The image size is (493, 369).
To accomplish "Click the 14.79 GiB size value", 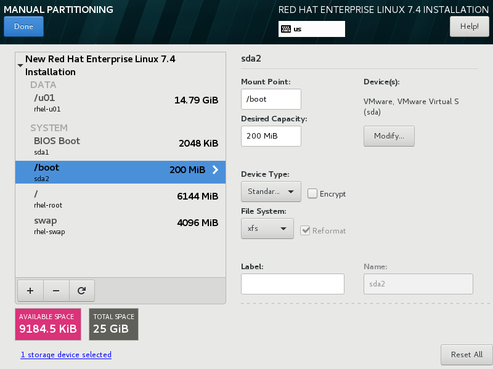I will tap(196, 100).
